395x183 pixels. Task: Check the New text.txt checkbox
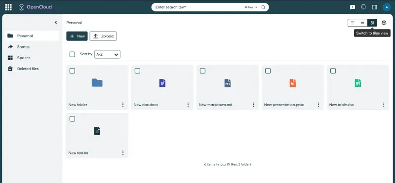(72, 119)
